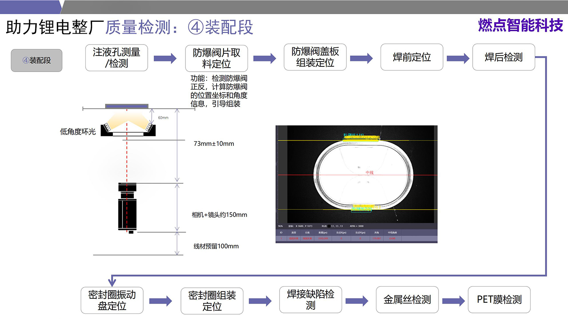Click the 注液孔测量/检测 step box
This screenshot has width=568, height=319.
click(x=116, y=57)
